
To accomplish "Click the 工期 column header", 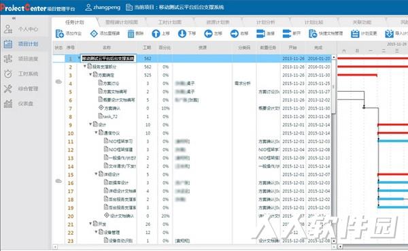I will coord(147,48).
